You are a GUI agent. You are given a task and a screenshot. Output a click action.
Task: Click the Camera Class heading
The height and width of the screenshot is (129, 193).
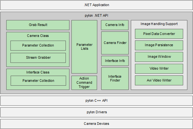tap(38, 36)
